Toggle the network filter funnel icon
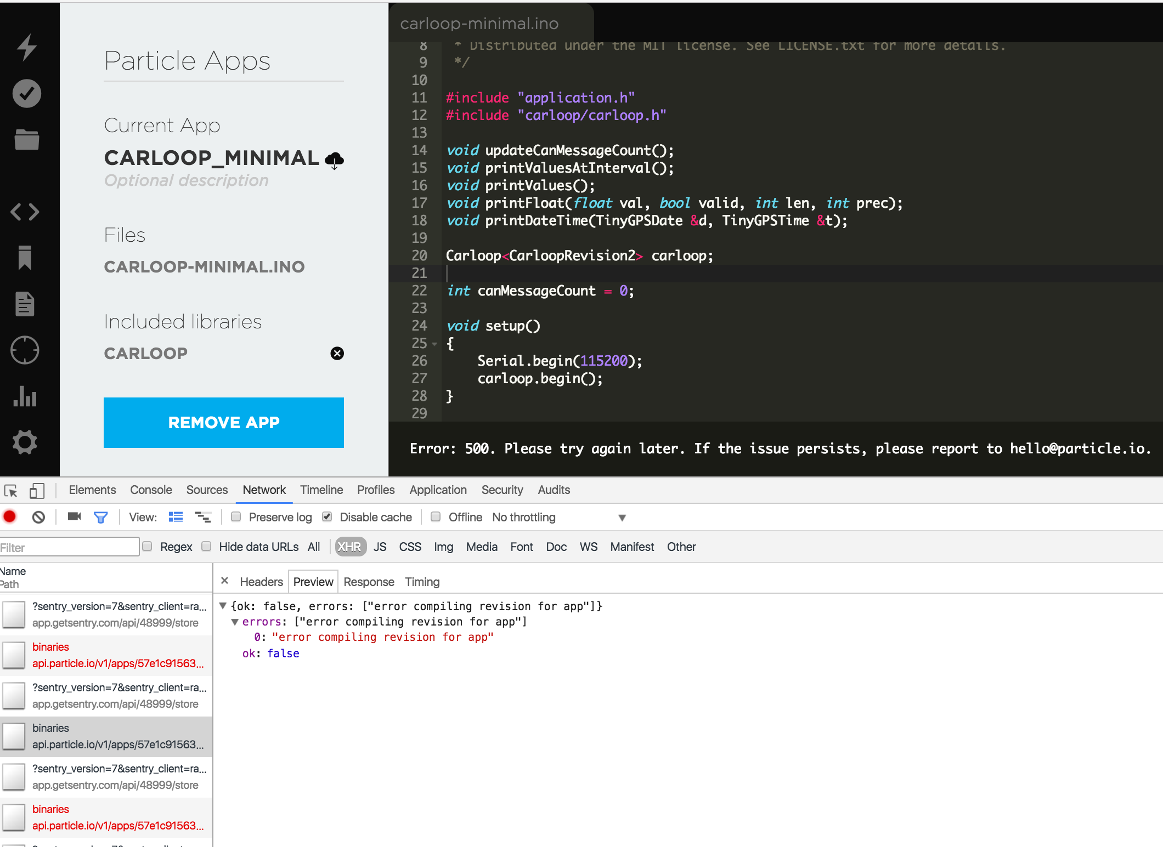Image resolution: width=1163 pixels, height=847 pixels. (101, 517)
